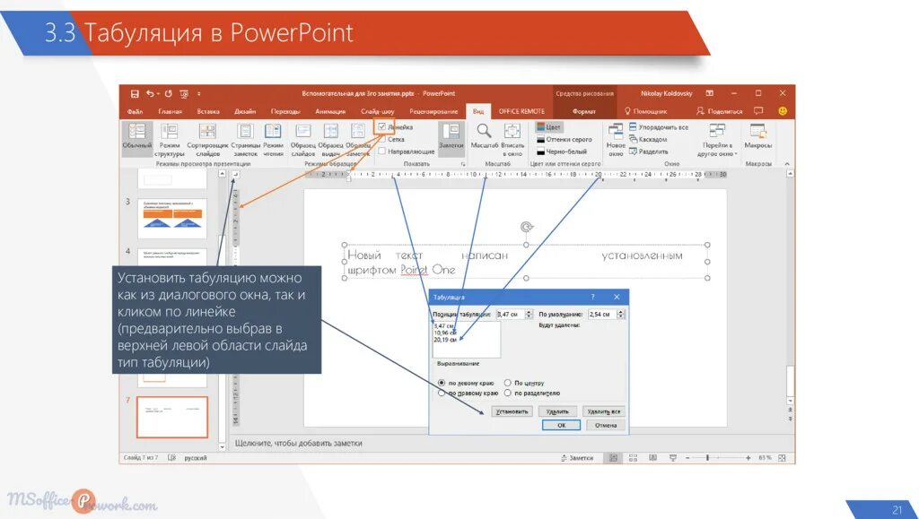Select 10,96 см in tab positions list
The width and height of the screenshot is (919, 519).
pos(445,333)
